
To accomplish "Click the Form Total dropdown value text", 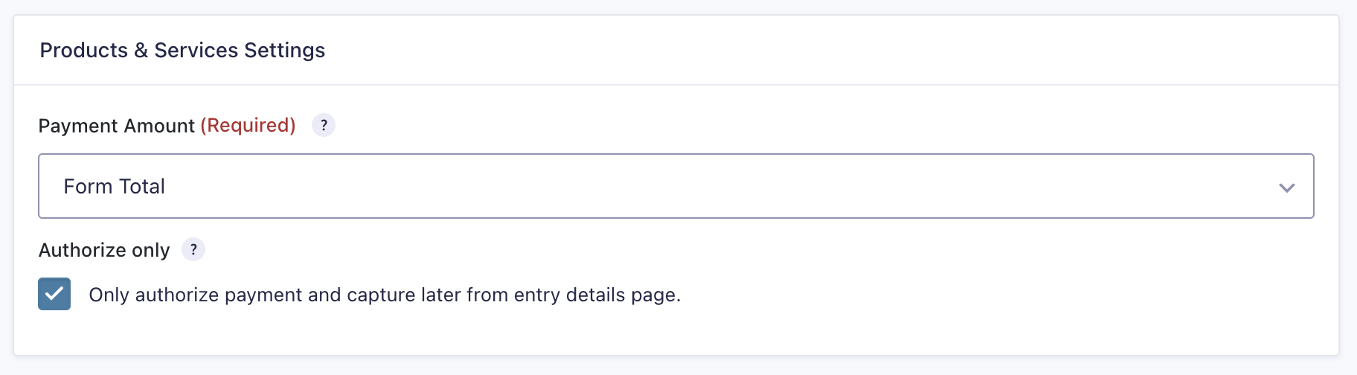I will click(115, 186).
